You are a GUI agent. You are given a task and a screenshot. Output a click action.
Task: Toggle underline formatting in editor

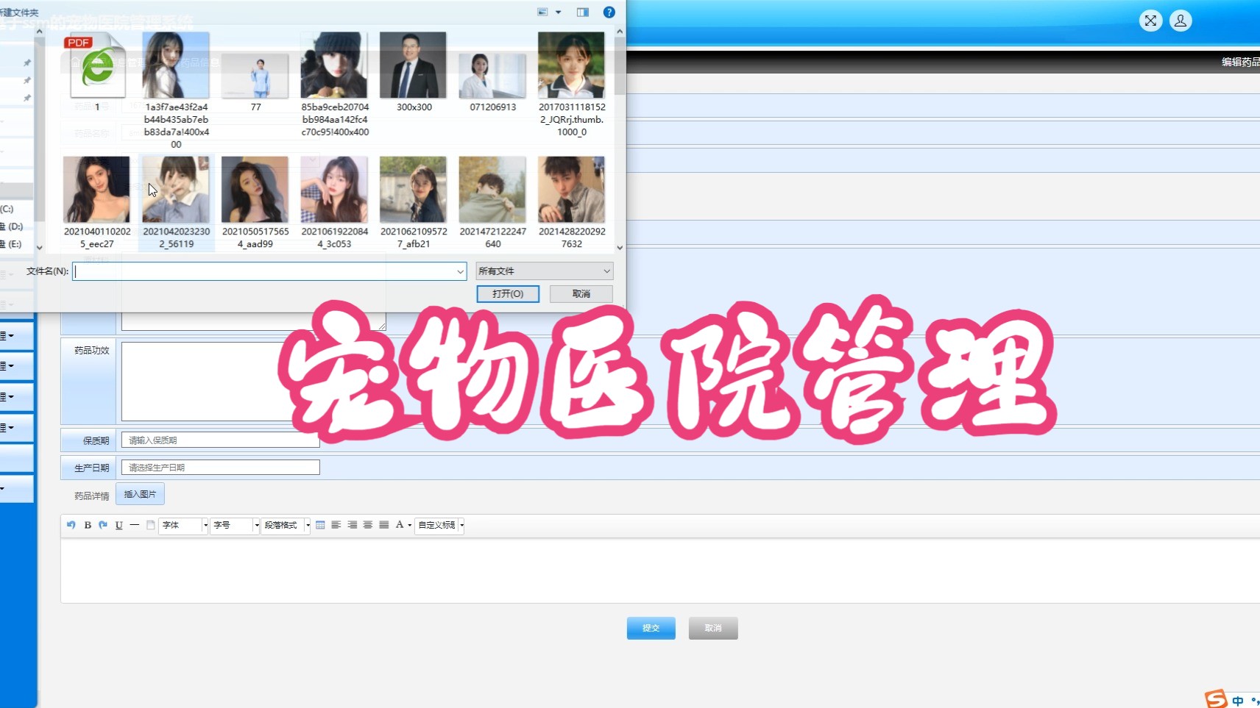pyautogui.click(x=118, y=525)
